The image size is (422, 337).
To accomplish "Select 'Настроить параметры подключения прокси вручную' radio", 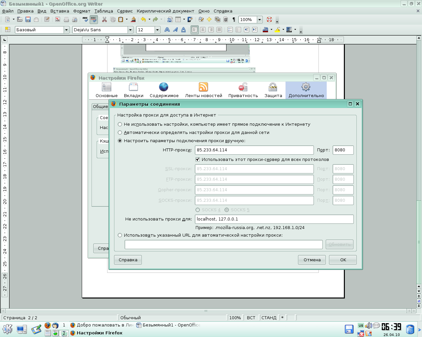I will [120, 141].
